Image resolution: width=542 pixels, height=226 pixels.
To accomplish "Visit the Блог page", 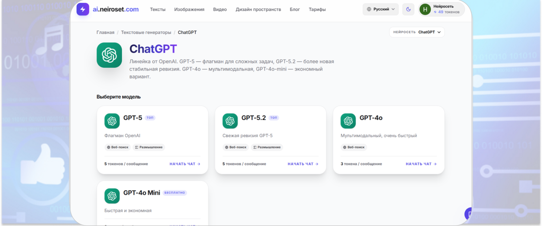I will point(295,9).
